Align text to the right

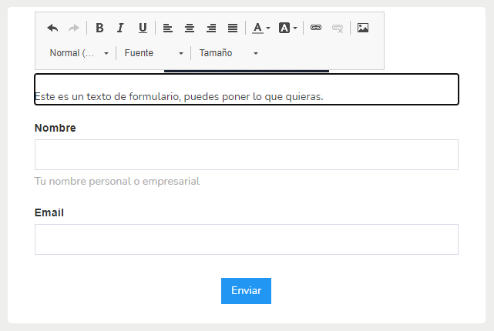coord(211,28)
